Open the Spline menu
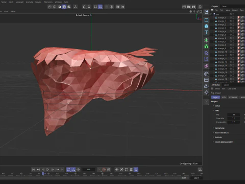 (4, 2)
